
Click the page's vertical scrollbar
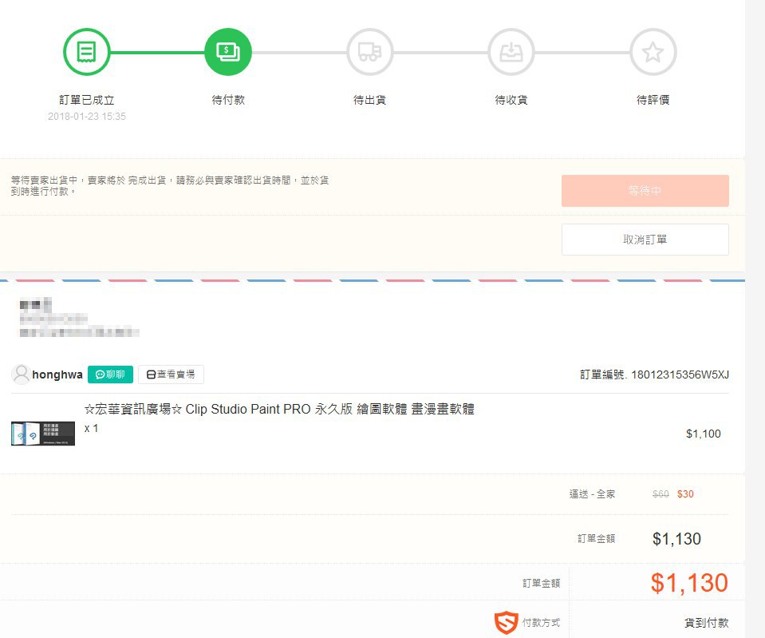coord(755,319)
